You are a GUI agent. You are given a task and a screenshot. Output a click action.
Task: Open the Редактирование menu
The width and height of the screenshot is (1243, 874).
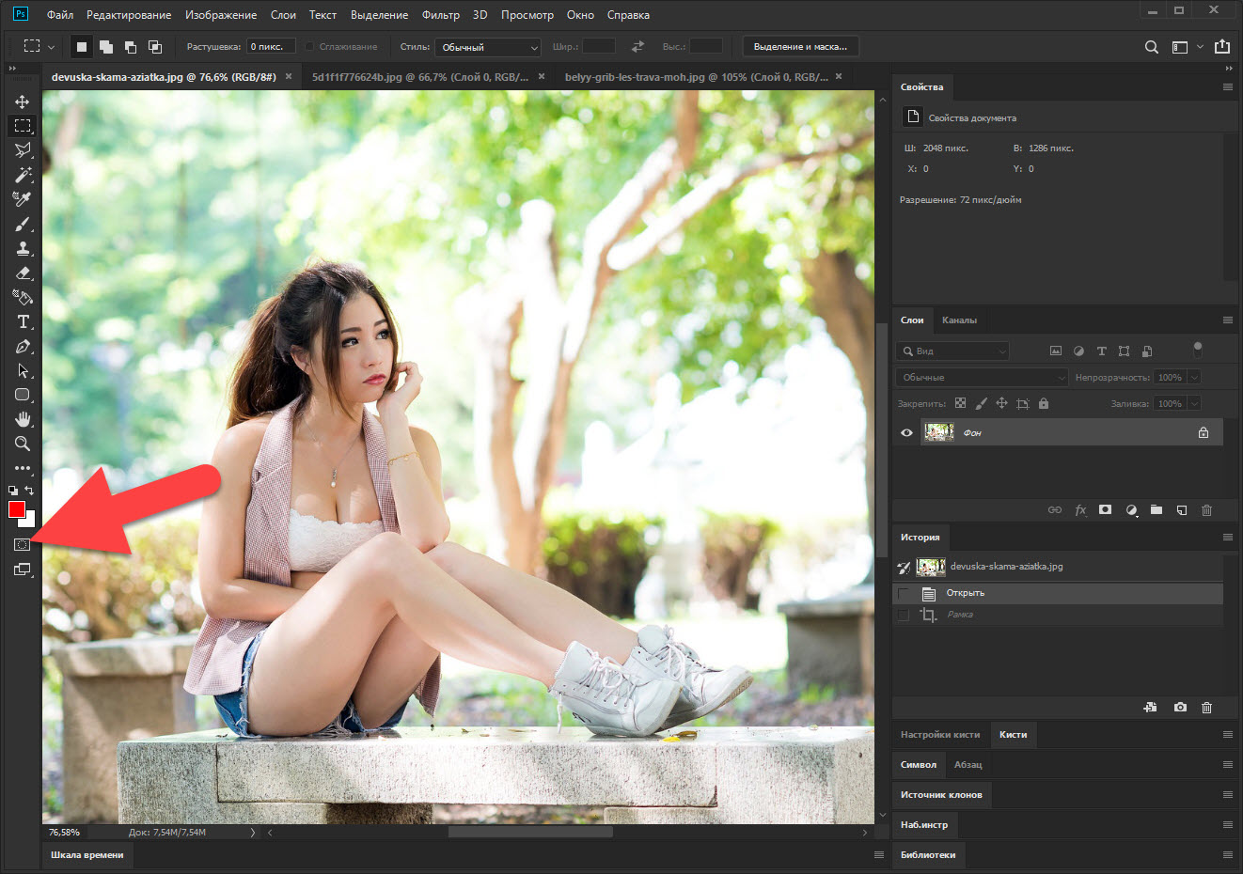point(129,15)
